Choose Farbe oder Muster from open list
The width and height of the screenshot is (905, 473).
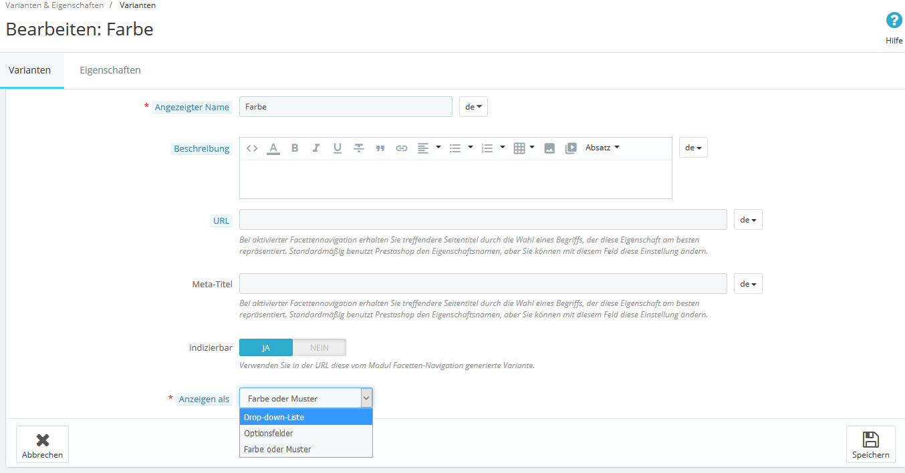point(306,449)
